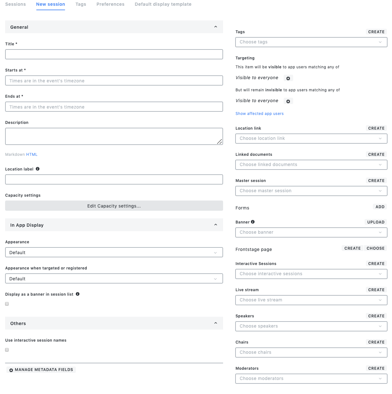Viewport: 392px width, 394px height.
Task: Click Show affected app users link
Action: 259,113
